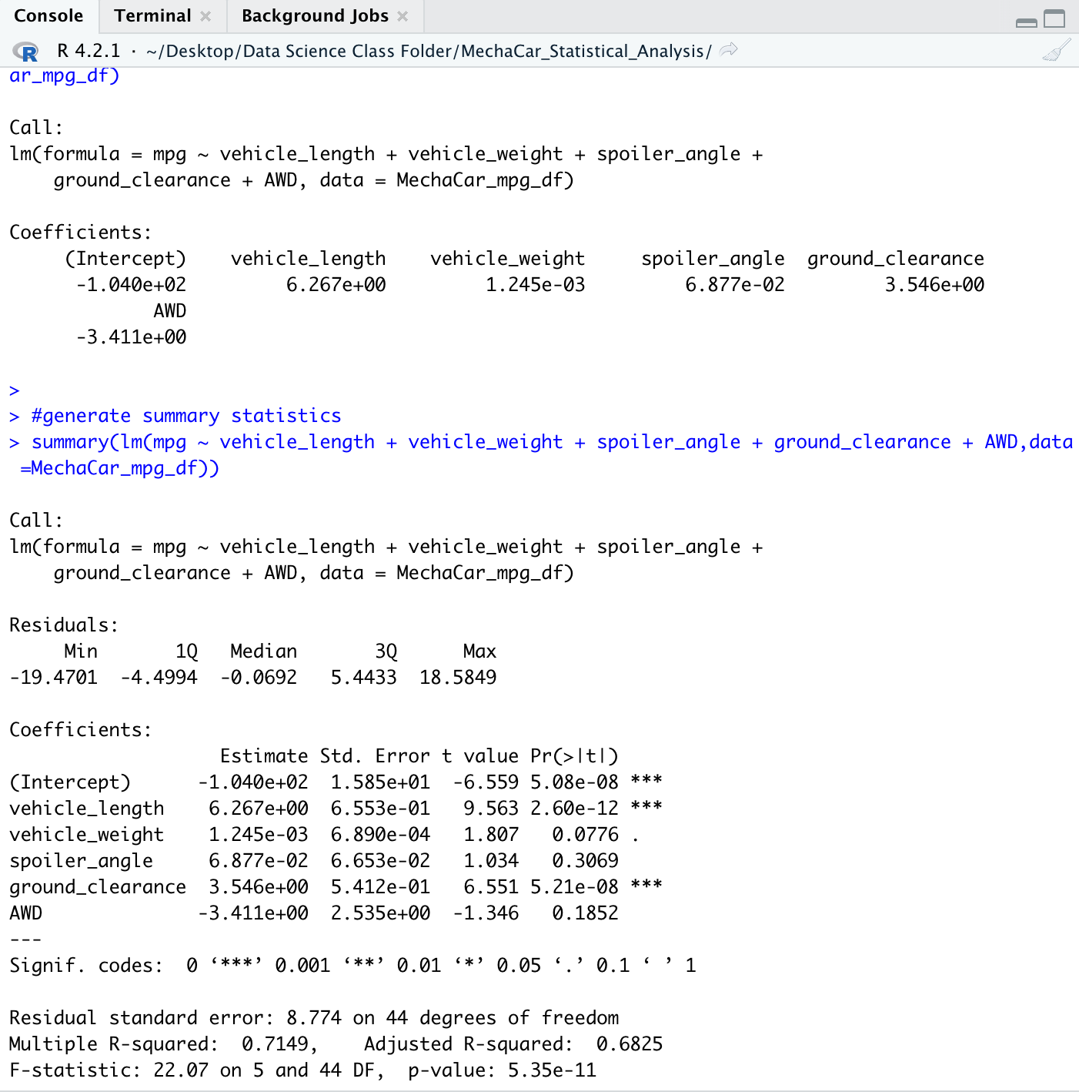Click the vehicle_length p-value 2.60e-12
The height and width of the screenshot is (1092, 1079).
click(574, 809)
